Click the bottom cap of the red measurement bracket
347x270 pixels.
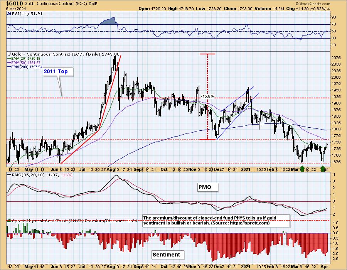pyautogui.click(x=207, y=139)
